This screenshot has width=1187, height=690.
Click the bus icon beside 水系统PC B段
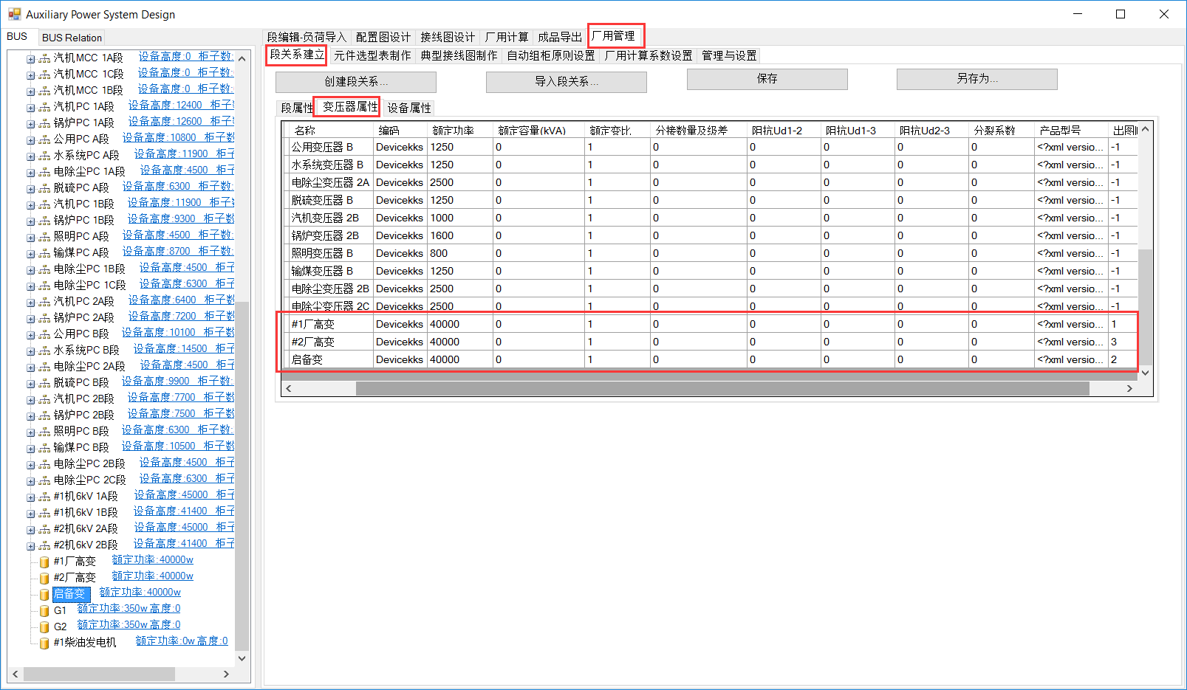click(44, 351)
